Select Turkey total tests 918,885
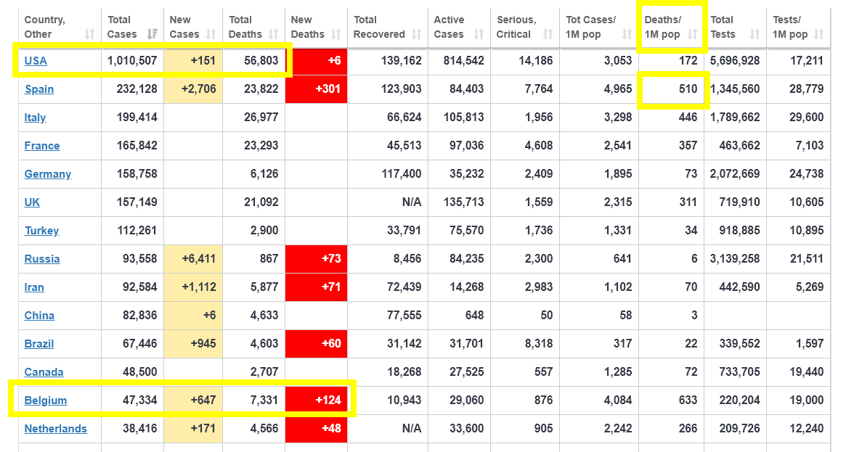The image size is (854, 452). [x=739, y=230]
